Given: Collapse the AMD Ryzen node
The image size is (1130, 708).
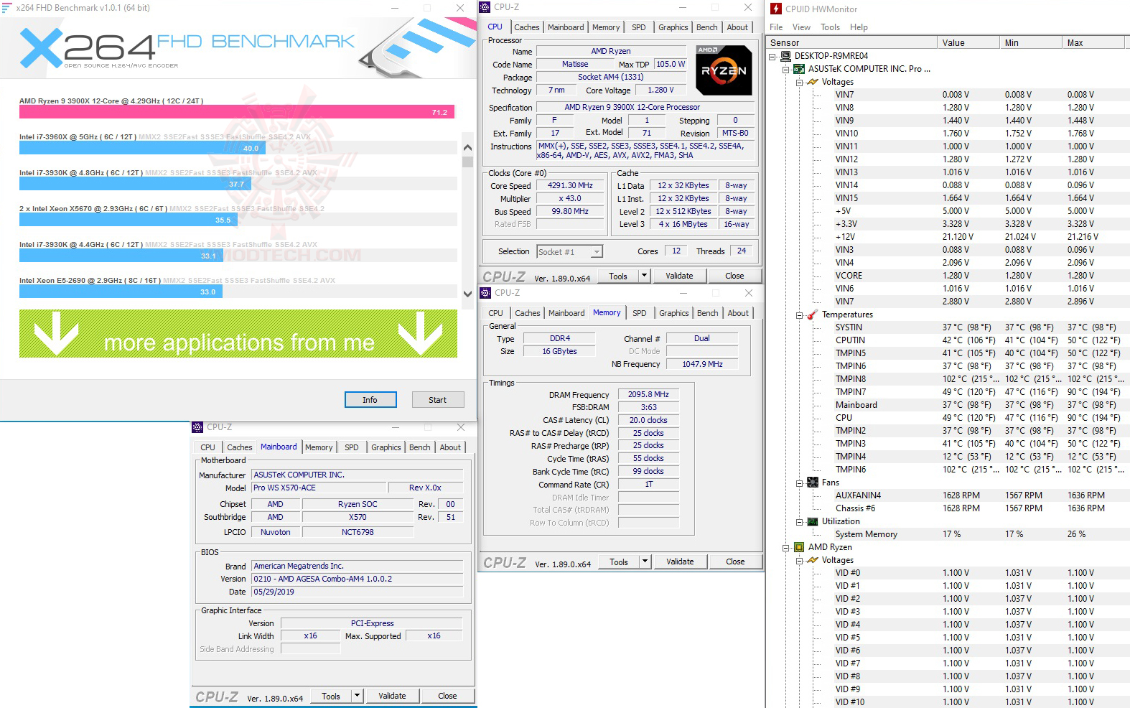Looking at the screenshot, I should 785,547.
